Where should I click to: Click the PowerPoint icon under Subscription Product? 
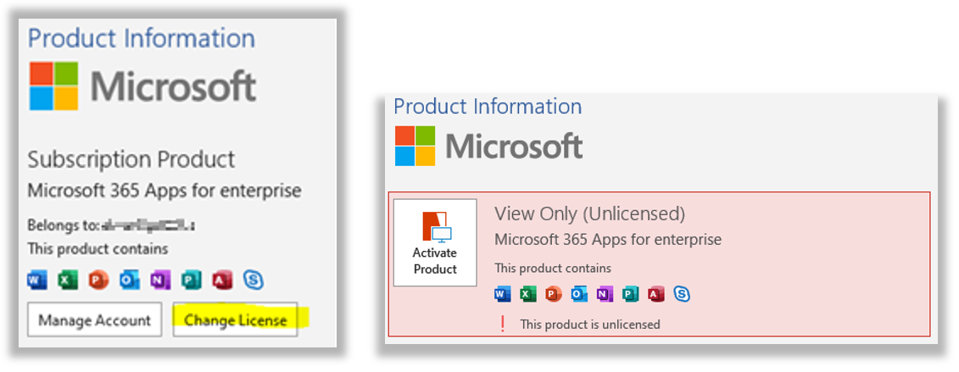pos(98,279)
